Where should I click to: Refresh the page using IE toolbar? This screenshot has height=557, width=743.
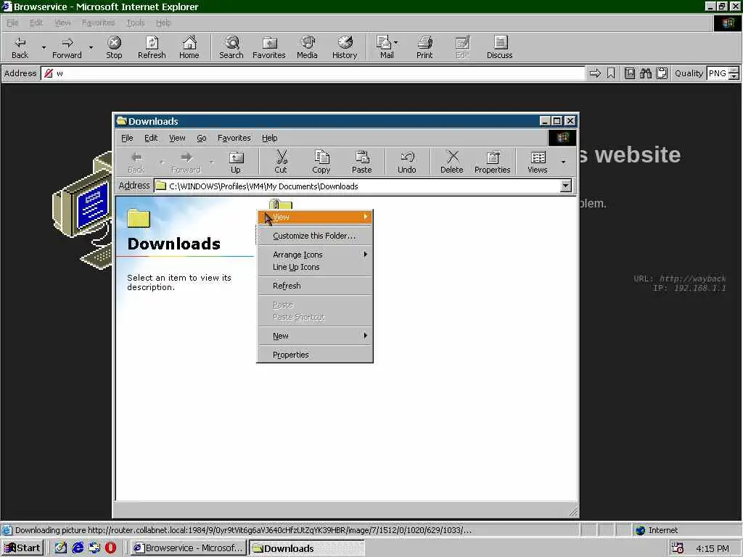click(152, 47)
